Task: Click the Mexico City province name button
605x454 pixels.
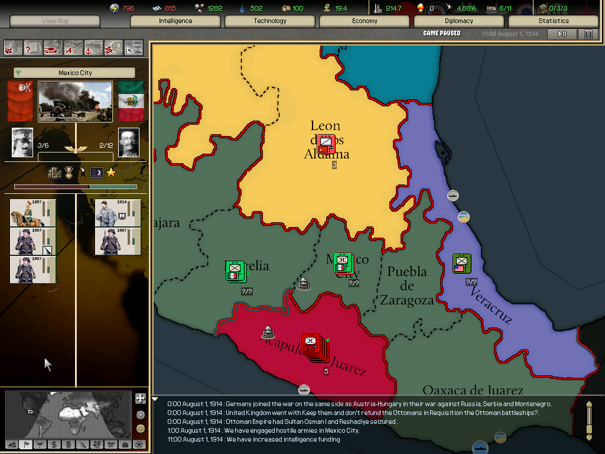Action: point(74,73)
